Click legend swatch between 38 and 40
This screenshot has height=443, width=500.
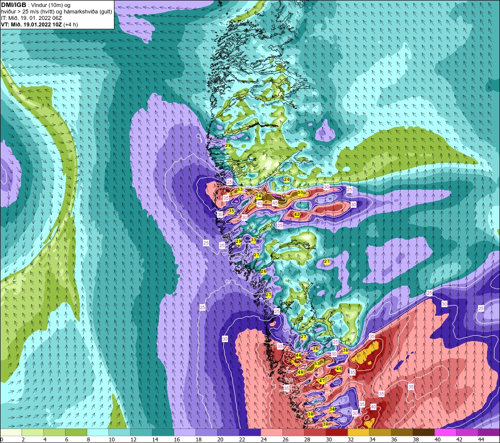click(424, 432)
